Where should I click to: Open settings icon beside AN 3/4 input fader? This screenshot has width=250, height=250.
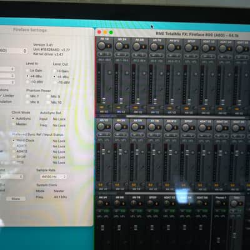click(x=127, y=89)
